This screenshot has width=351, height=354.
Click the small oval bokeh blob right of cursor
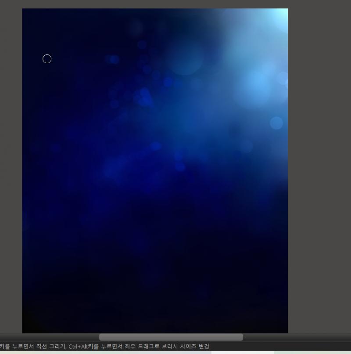(113, 59)
